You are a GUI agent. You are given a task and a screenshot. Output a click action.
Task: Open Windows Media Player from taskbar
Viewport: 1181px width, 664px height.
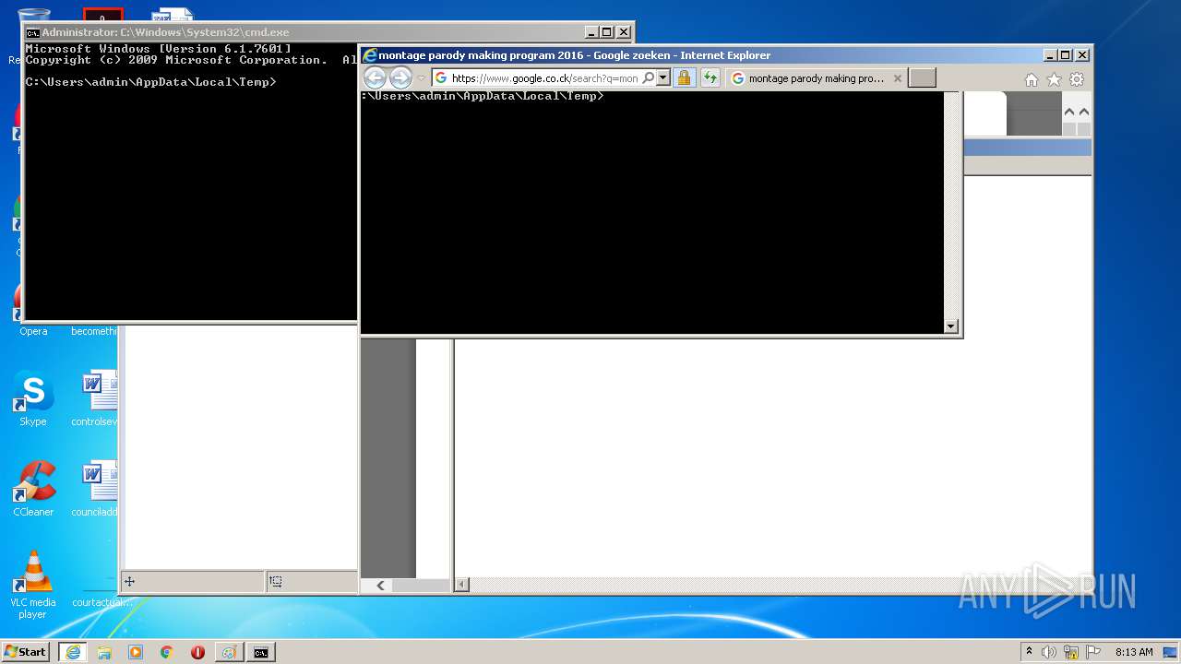coord(136,652)
